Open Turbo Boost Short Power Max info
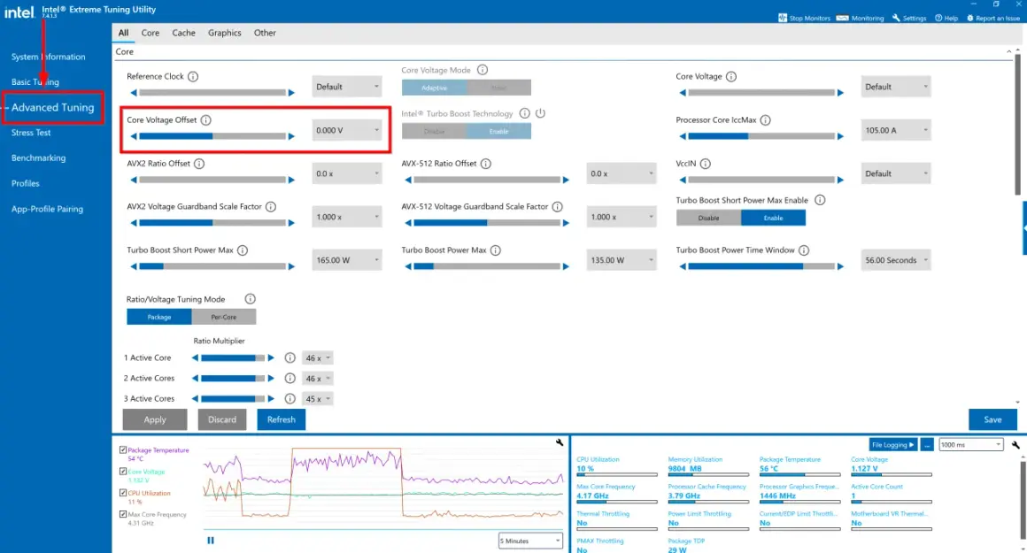Image resolution: width=1027 pixels, height=553 pixels. point(243,250)
